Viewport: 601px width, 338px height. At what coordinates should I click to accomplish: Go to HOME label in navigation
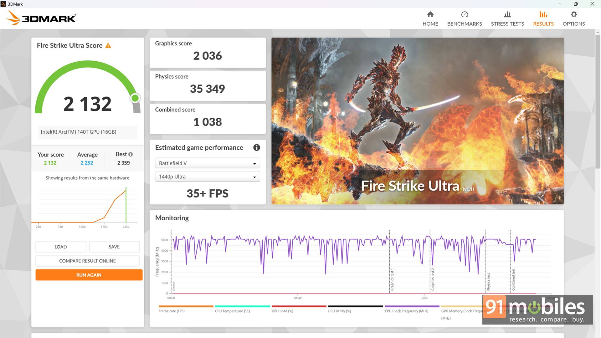pyautogui.click(x=430, y=24)
